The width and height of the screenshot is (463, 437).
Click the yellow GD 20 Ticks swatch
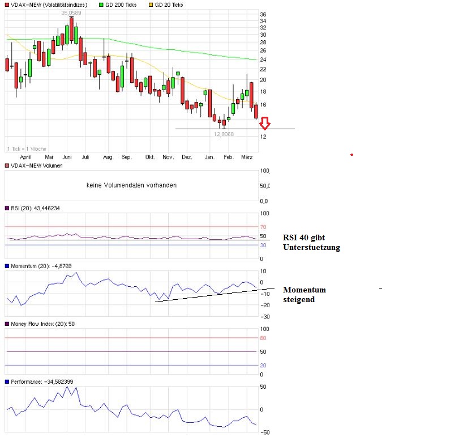pyautogui.click(x=151, y=5)
